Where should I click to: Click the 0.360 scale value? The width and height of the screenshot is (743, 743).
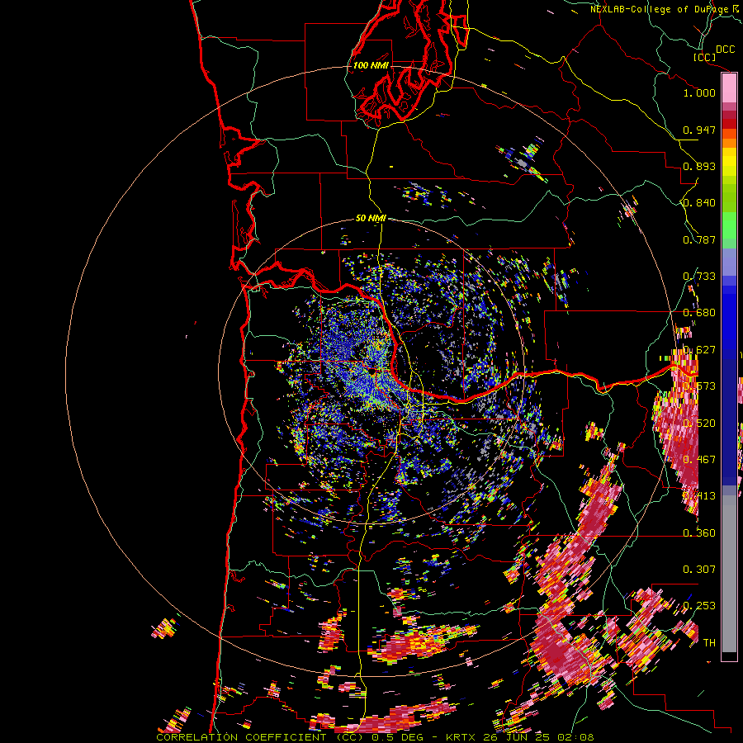699,533
